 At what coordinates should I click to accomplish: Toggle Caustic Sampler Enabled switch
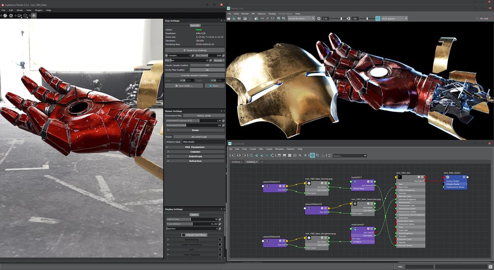[x=207, y=65]
